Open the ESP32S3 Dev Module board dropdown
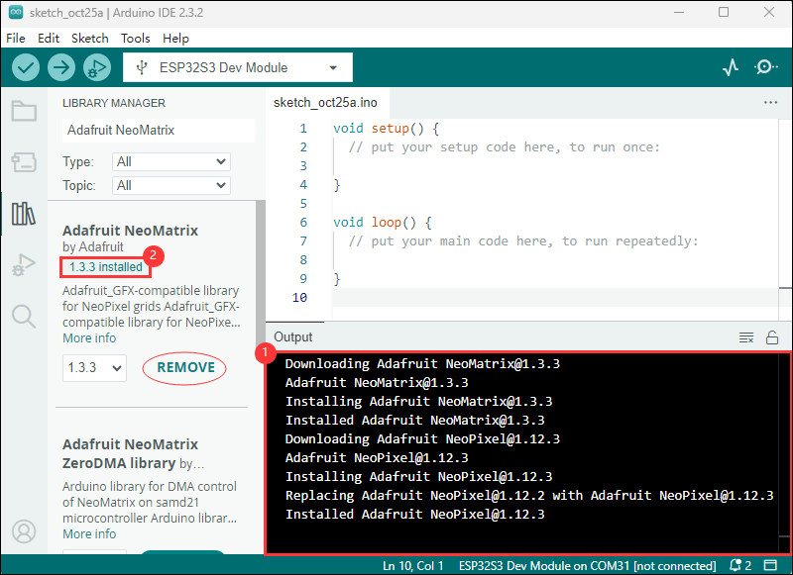 pos(238,67)
